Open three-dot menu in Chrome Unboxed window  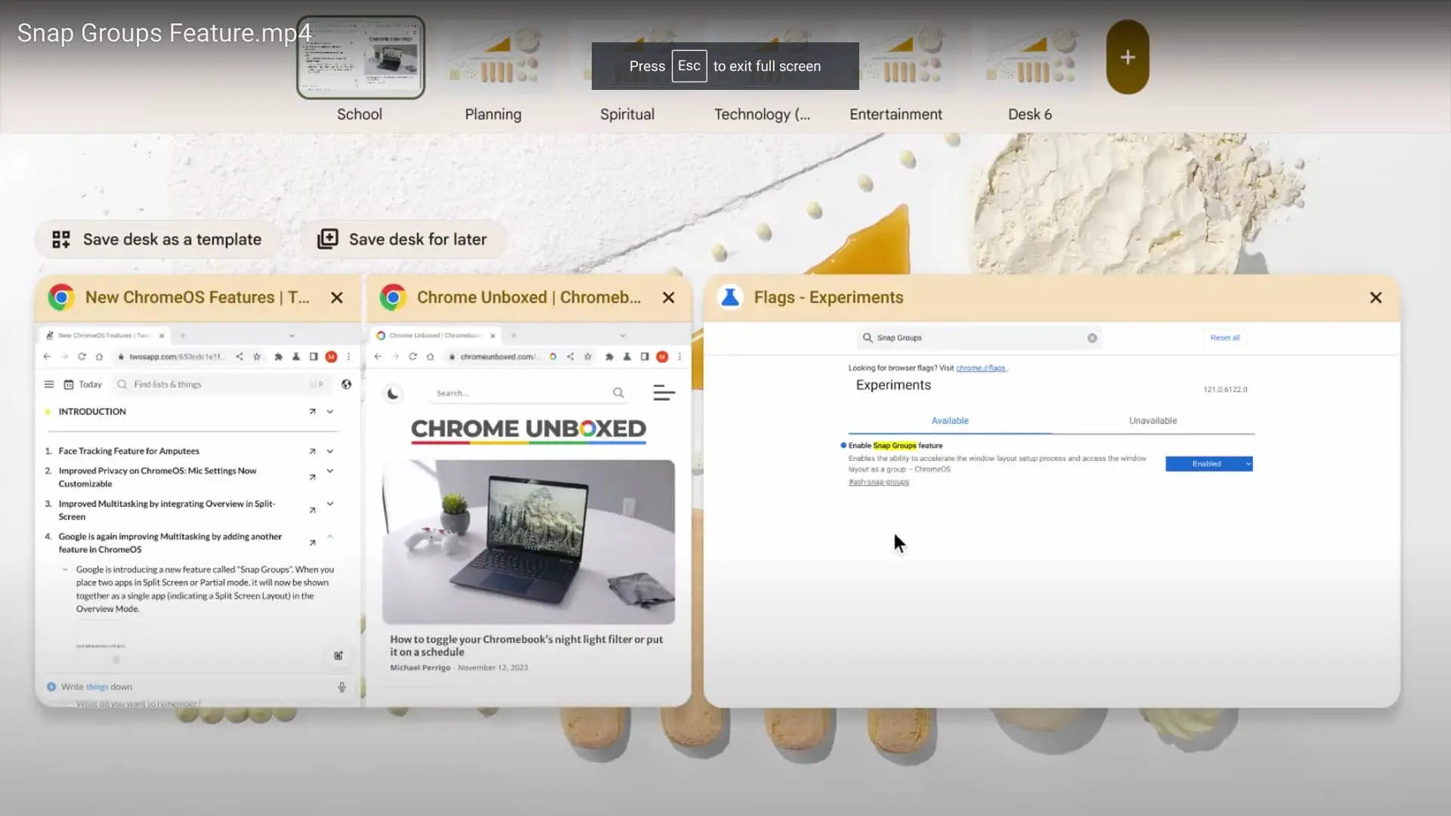(x=679, y=357)
